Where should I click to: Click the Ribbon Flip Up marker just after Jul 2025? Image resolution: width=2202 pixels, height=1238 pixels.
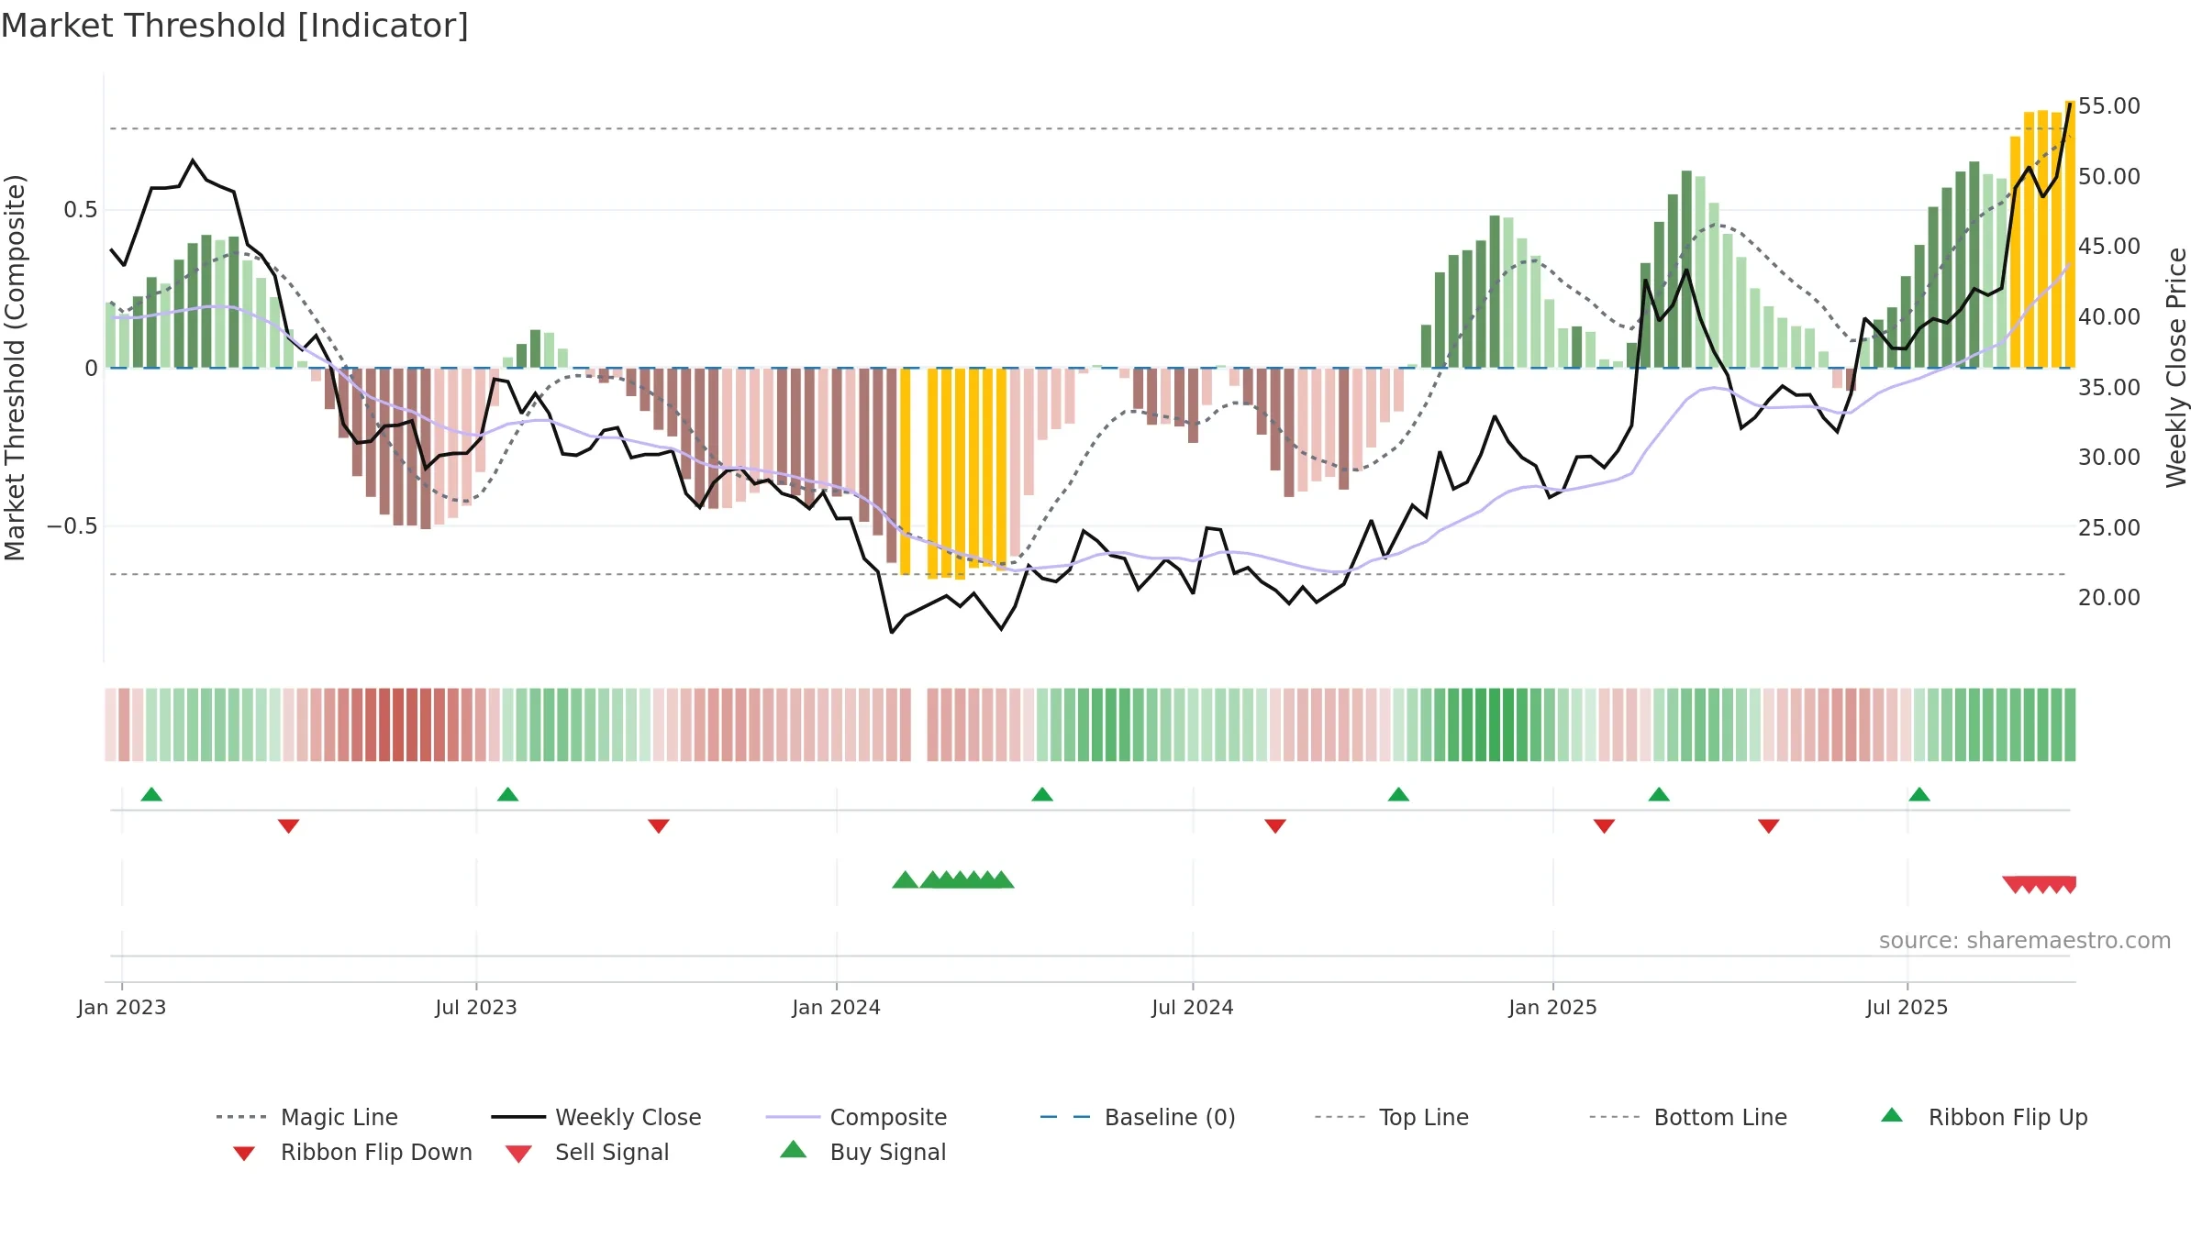click(1919, 794)
